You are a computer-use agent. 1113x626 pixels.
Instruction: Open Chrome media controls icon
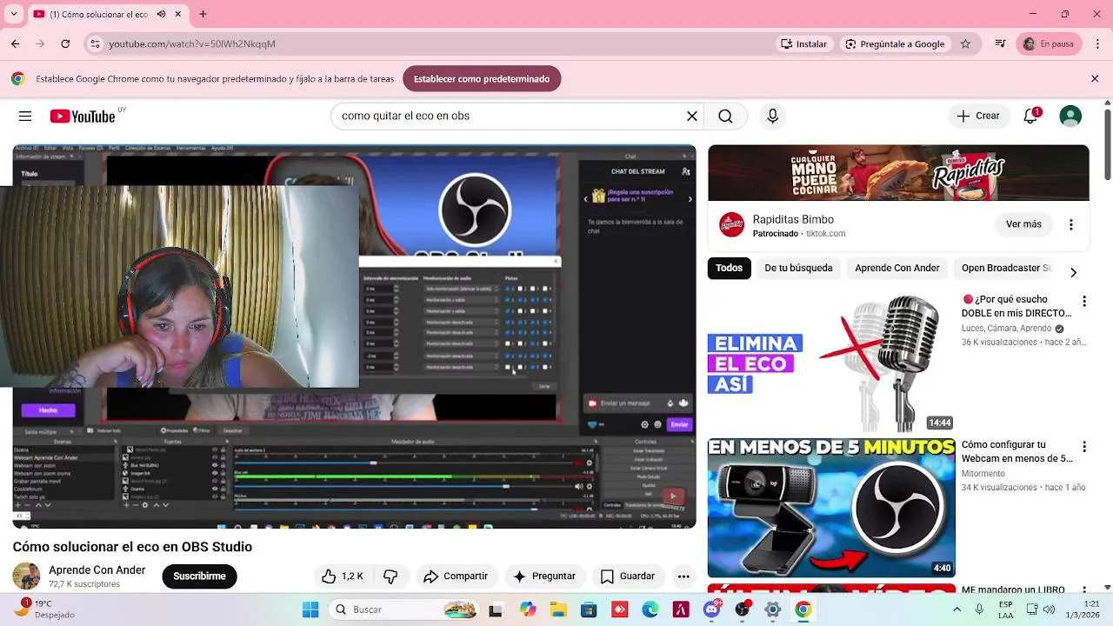click(x=1000, y=43)
